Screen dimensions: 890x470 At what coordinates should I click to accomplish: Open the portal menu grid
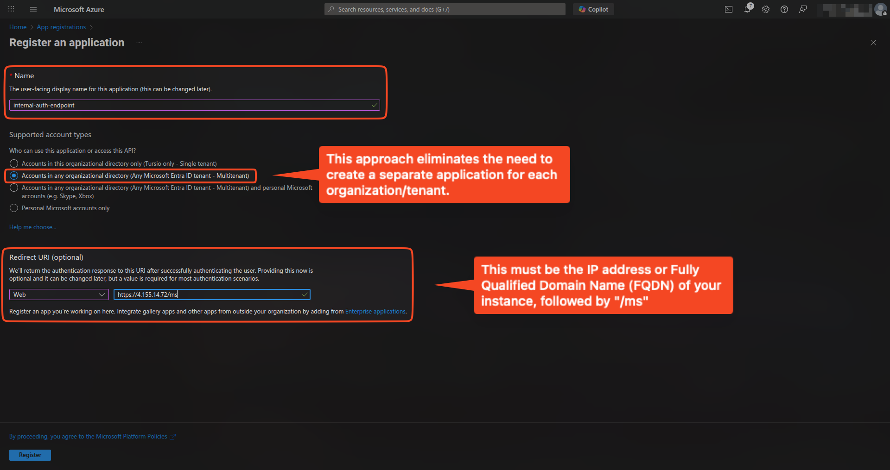11,9
